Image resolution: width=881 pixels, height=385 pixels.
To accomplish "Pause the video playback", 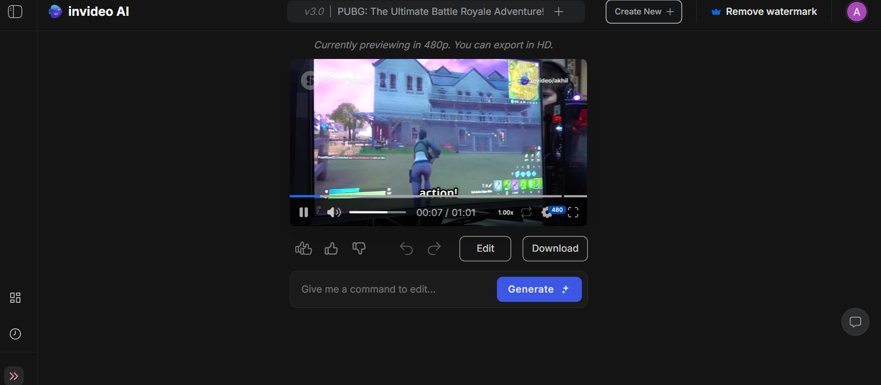I will [x=304, y=212].
